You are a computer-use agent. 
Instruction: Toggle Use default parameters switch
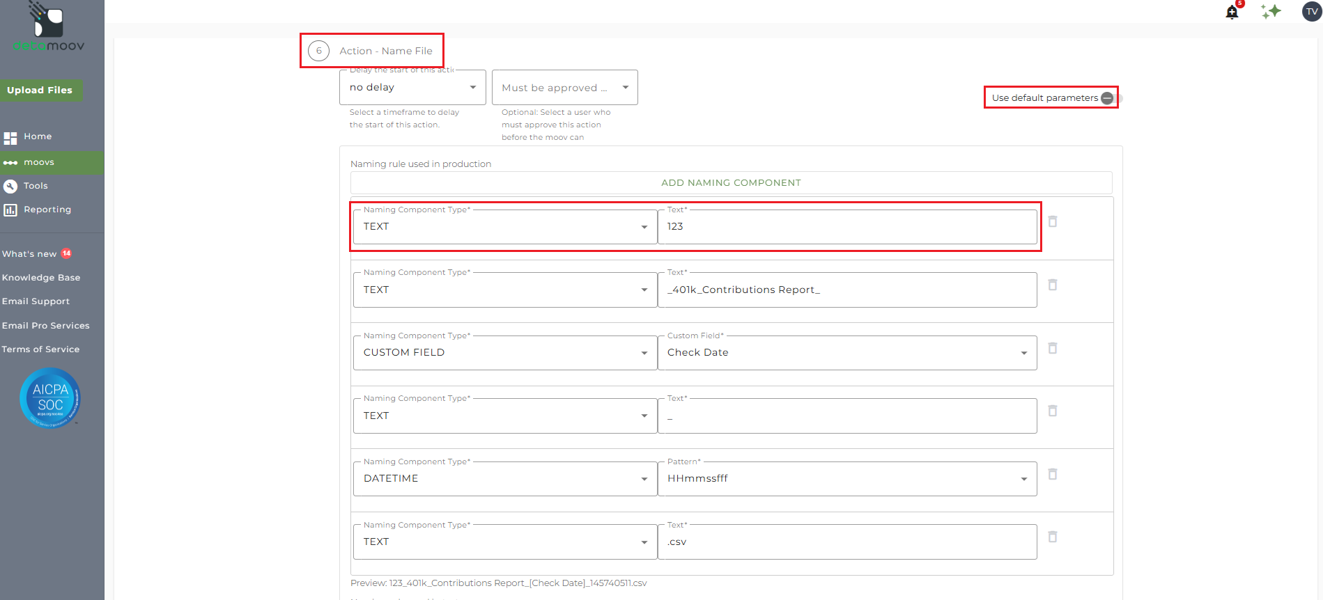click(1111, 98)
